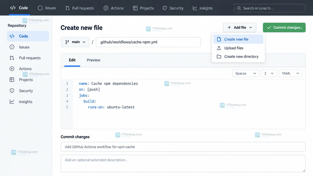
Task: Click the checkmark icon on Commit changes
Action: (269, 28)
